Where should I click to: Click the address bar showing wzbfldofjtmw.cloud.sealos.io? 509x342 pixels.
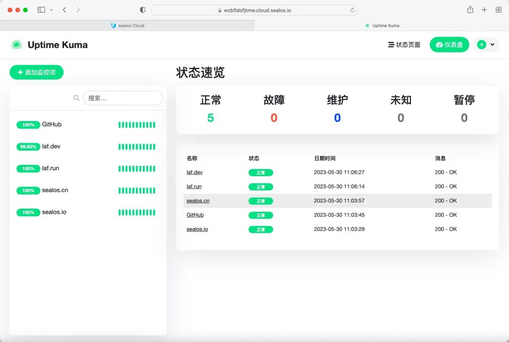254,10
